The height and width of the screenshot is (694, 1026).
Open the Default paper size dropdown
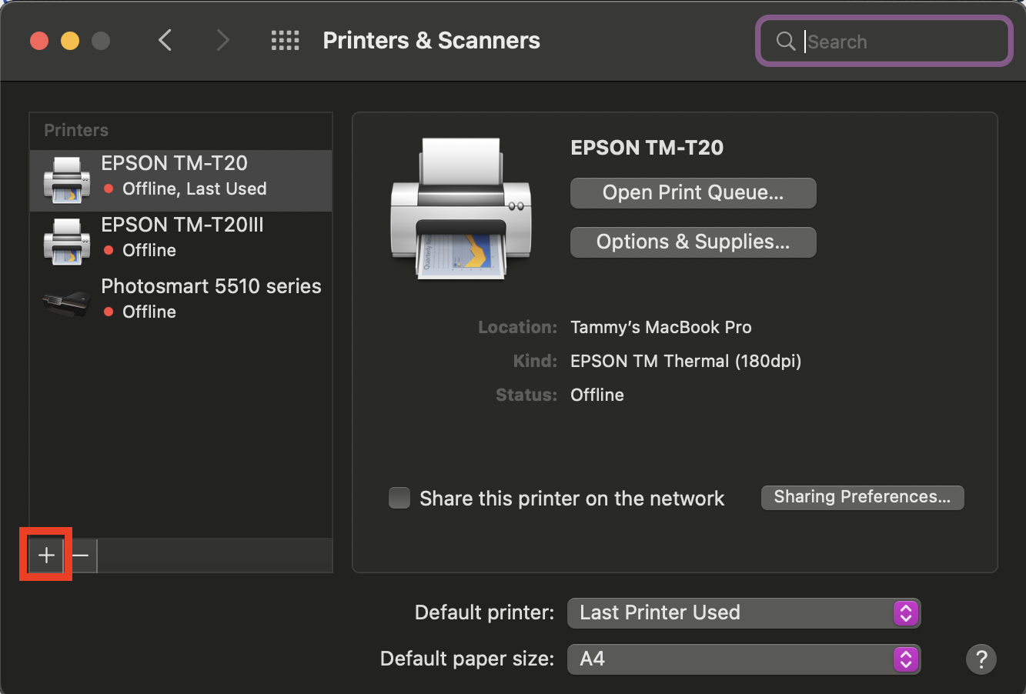click(744, 659)
